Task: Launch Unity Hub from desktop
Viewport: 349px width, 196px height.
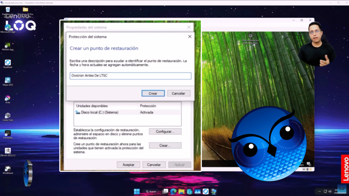Action: (7, 116)
